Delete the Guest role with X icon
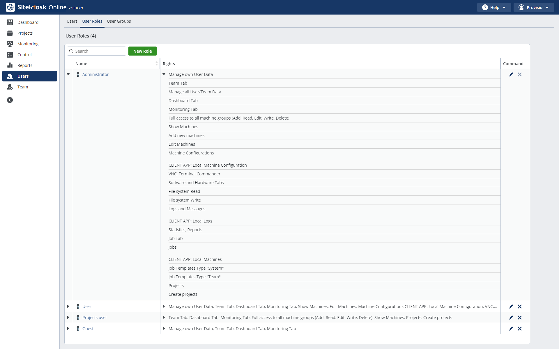The image size is (559, 349). coord(519,329)
